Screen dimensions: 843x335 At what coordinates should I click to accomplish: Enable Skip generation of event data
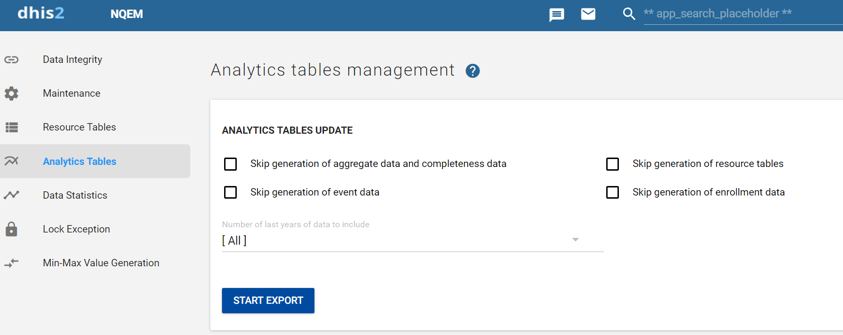click(230, 192)
